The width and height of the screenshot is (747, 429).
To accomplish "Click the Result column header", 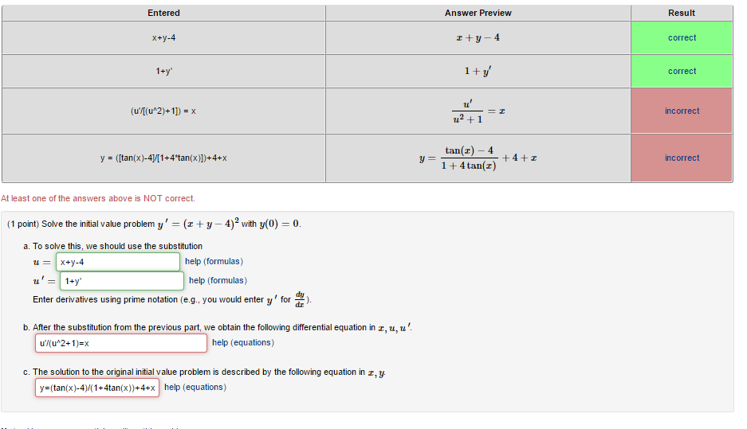I will (x=682, y=13).
